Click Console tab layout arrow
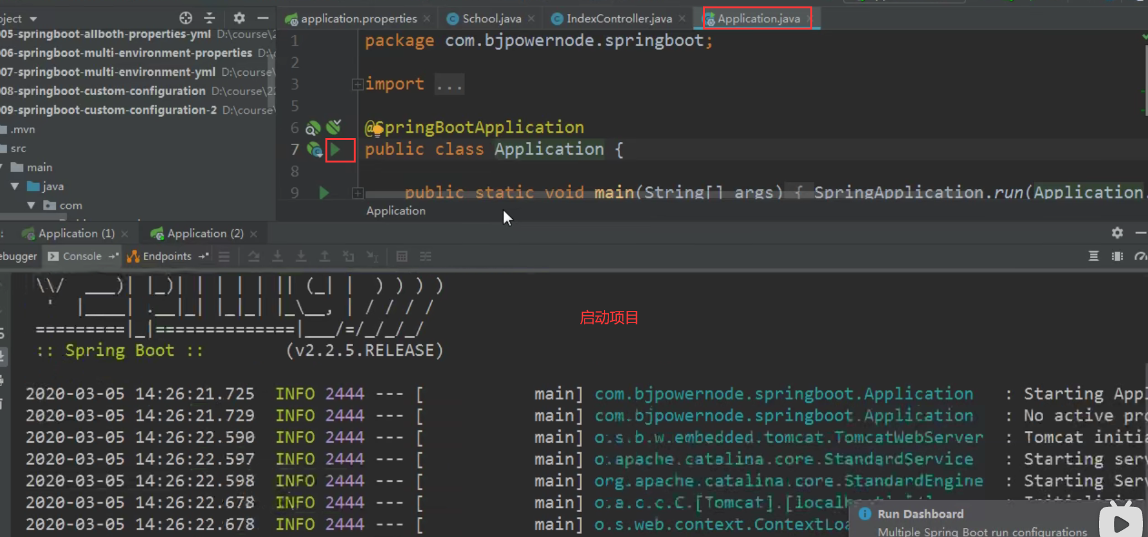 (113, 256)
